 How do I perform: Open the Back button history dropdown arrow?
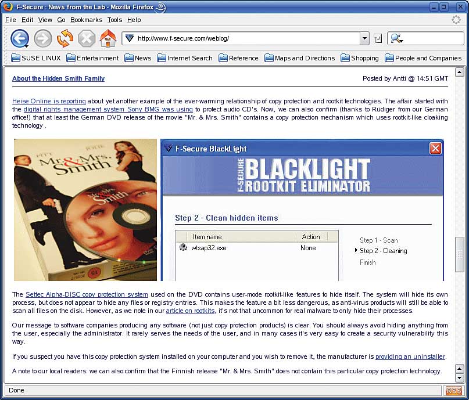[26, 46]
